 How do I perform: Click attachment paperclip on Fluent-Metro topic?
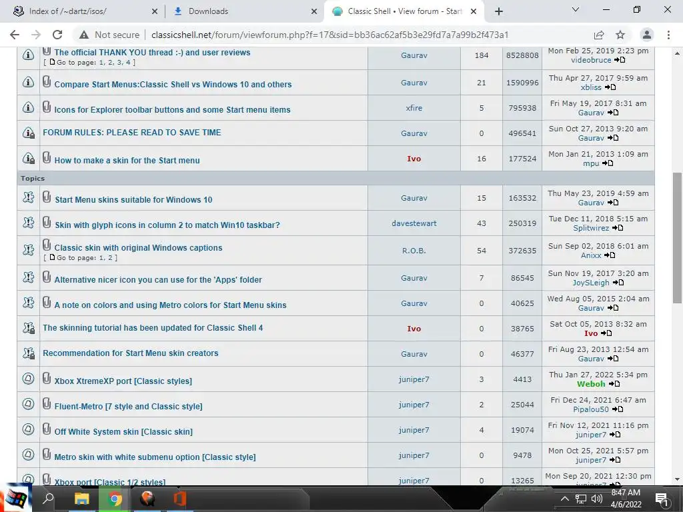(x=47, y=403)
